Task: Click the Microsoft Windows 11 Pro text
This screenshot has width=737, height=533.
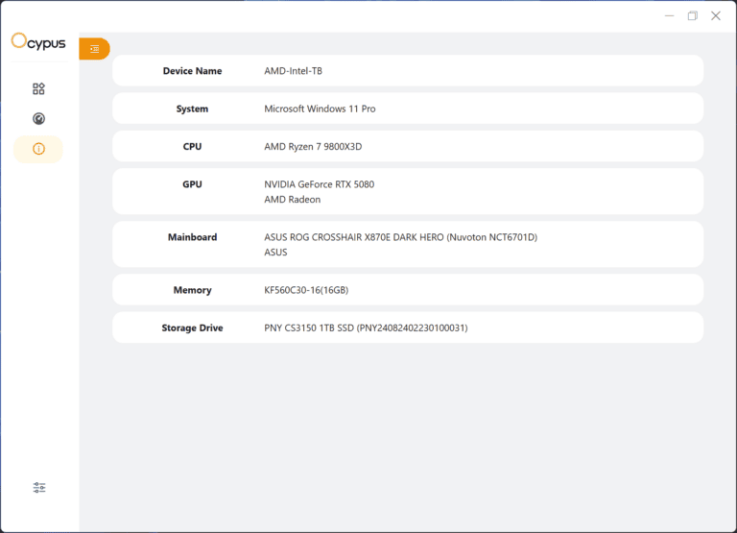Action: [x=320, y=109]
